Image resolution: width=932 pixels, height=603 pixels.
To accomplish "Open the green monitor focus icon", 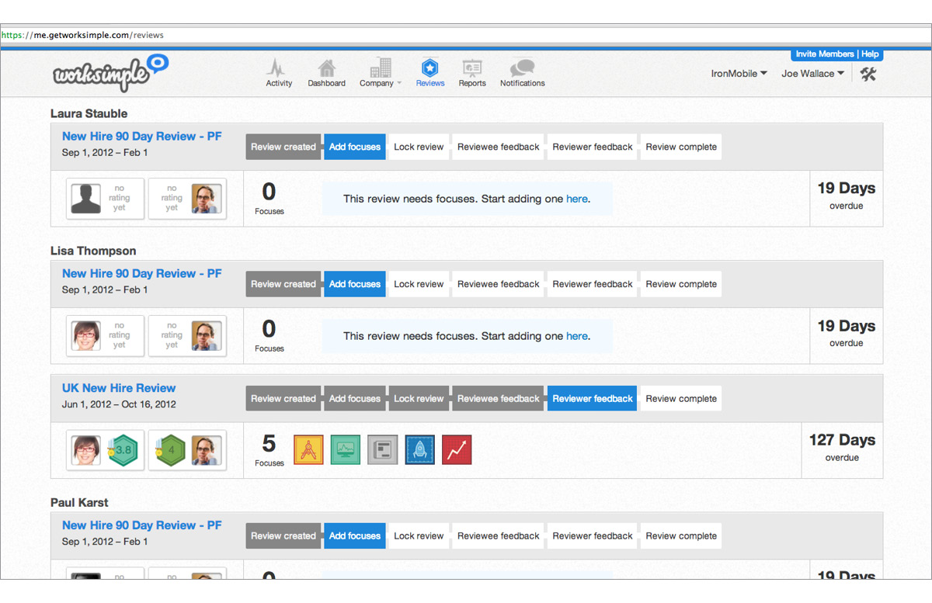I will [x=346, y=449].
